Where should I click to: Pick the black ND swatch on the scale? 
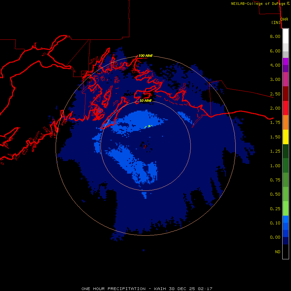286,252
